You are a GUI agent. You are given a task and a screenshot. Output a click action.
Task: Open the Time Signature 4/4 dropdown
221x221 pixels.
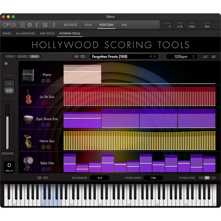99,178
